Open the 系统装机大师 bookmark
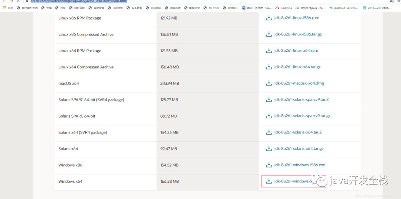 tap(27, 8)
